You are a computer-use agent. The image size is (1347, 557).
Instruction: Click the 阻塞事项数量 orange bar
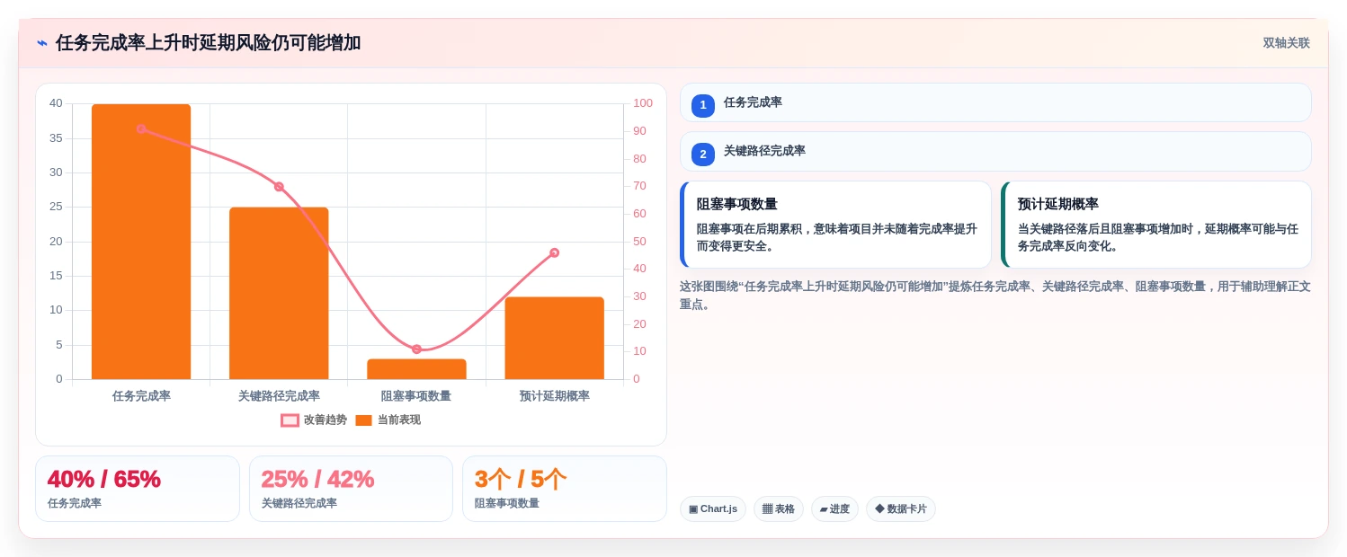tap(416, 369)
